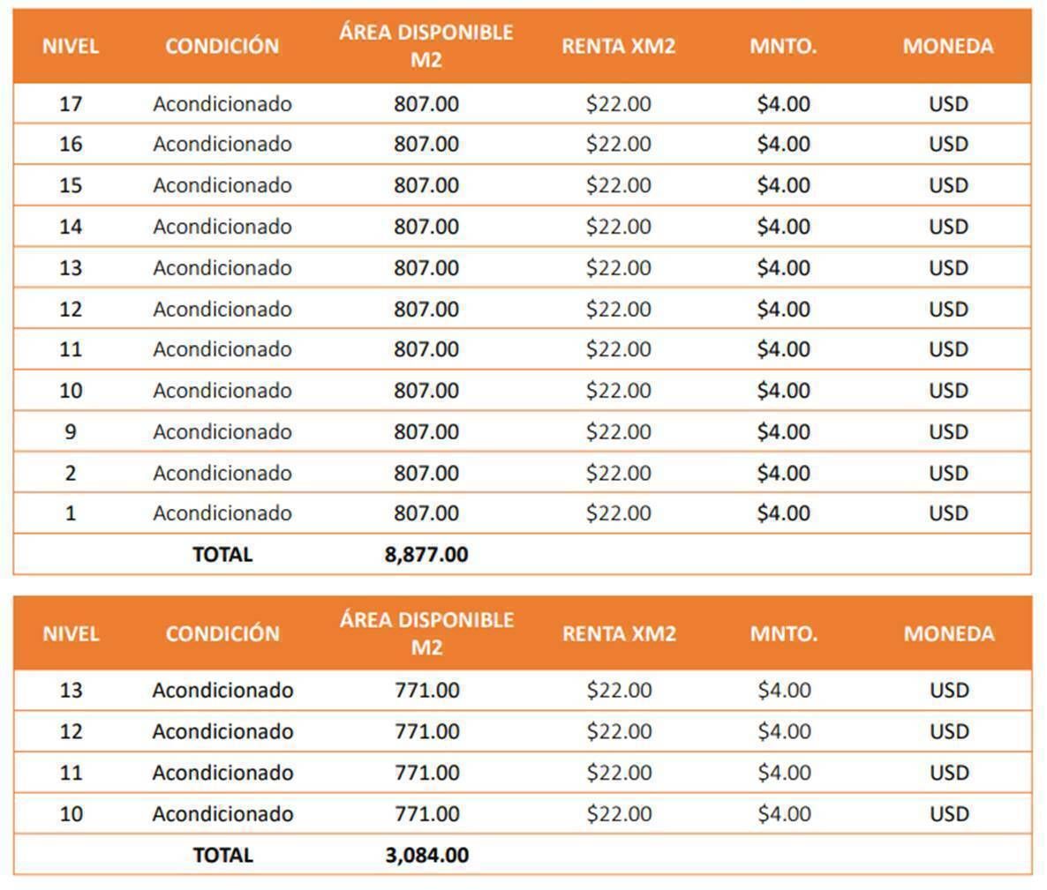Click the level 17 cell
1047x890 pixels.
tap(71, 104)
